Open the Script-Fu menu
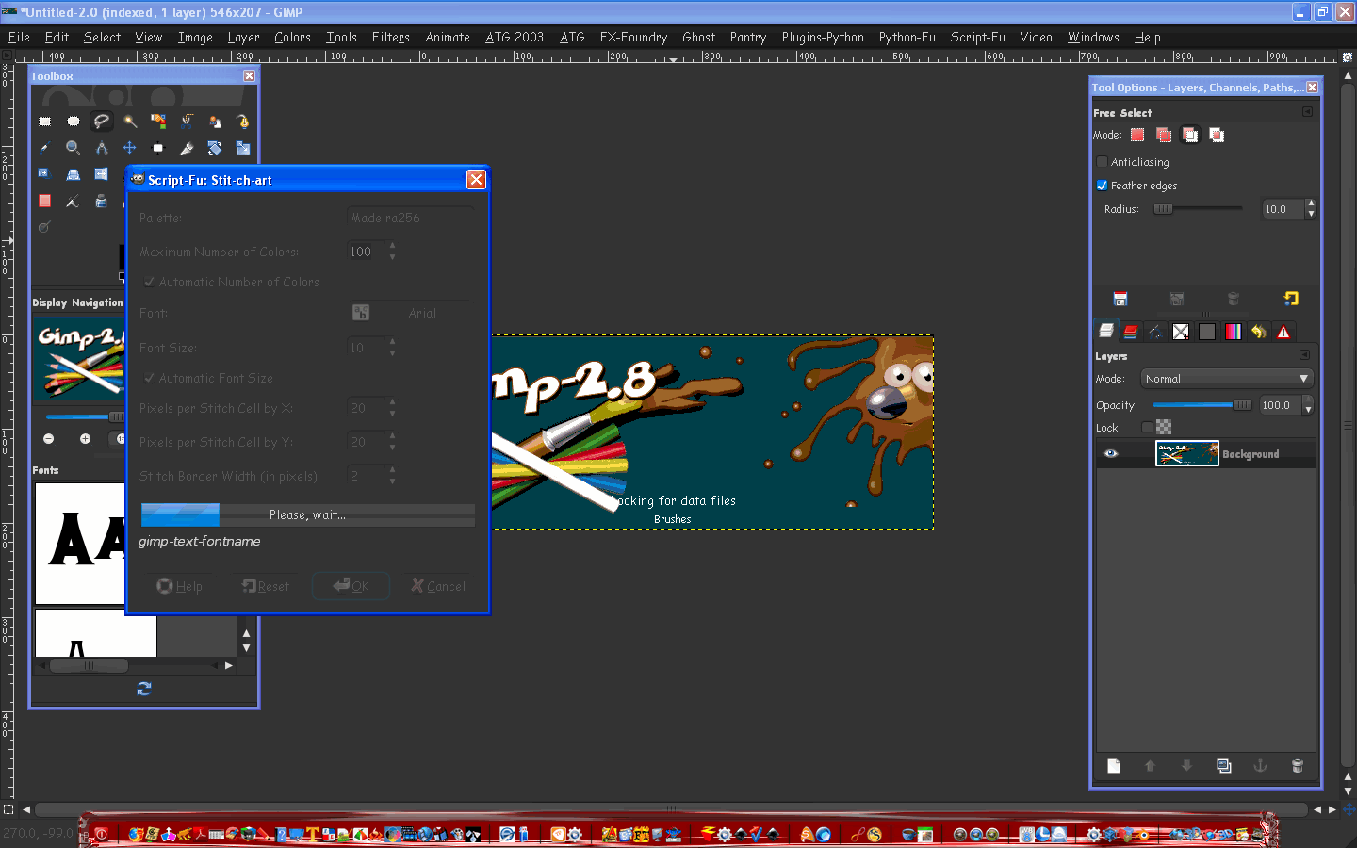This screenshot has width=1357, height=848. (977, 37)
